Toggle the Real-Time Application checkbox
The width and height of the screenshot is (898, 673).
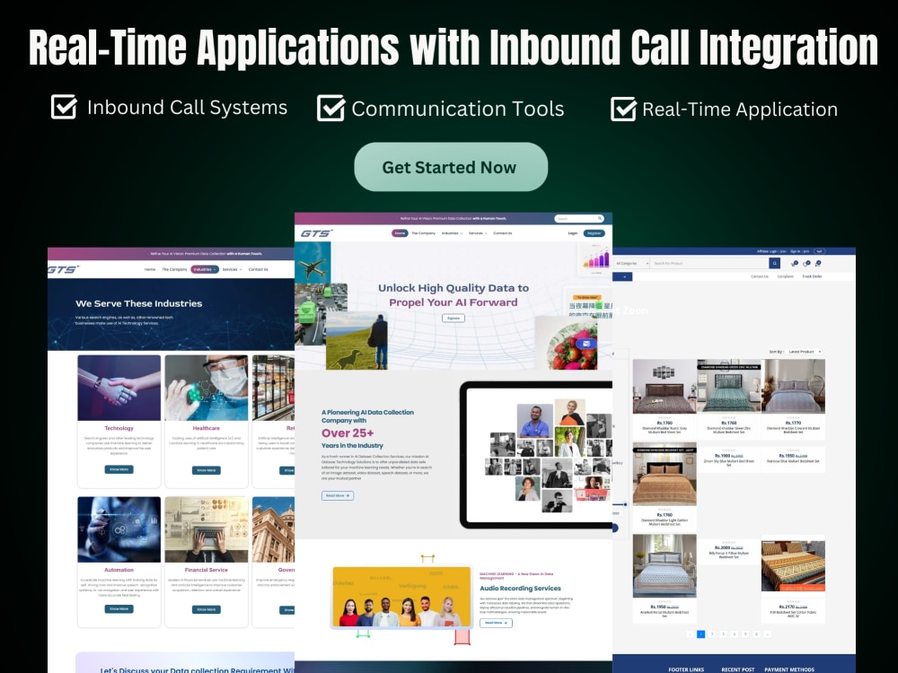[x=623, y=109]
